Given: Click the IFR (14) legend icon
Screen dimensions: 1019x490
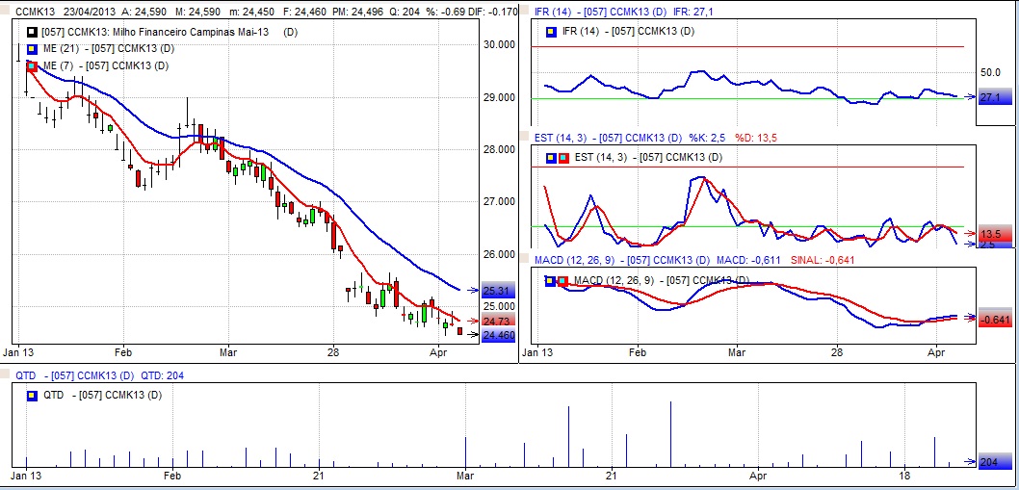Looking at the screenshot, I should tap(550, 32).
